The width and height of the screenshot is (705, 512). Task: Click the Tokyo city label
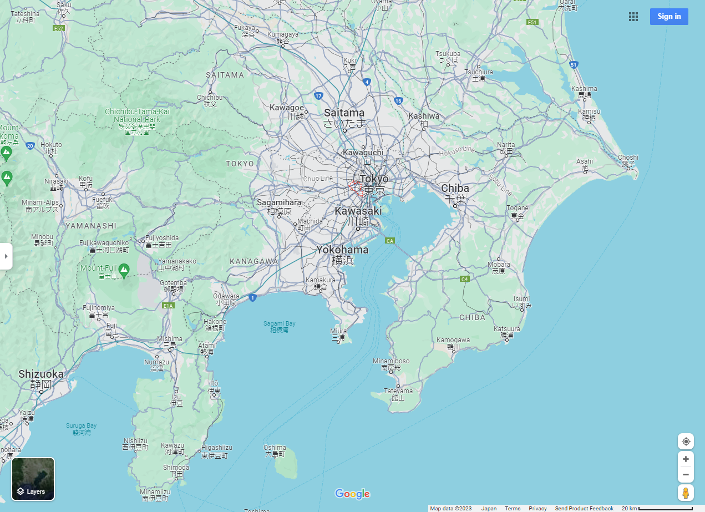(374, 179)
